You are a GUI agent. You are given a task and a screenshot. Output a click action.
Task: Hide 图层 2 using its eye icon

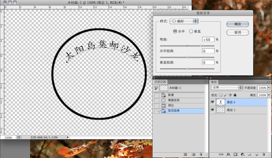point(213,102)
